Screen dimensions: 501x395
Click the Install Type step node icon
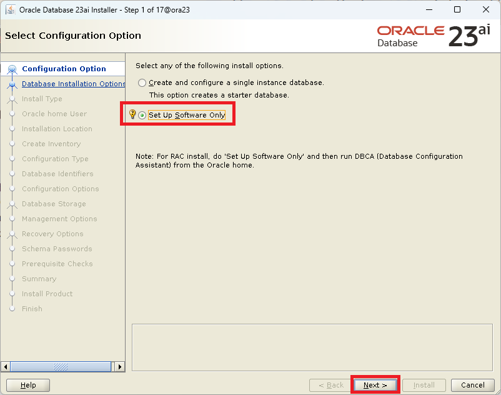pyautogui.click(x=12, y=99)
